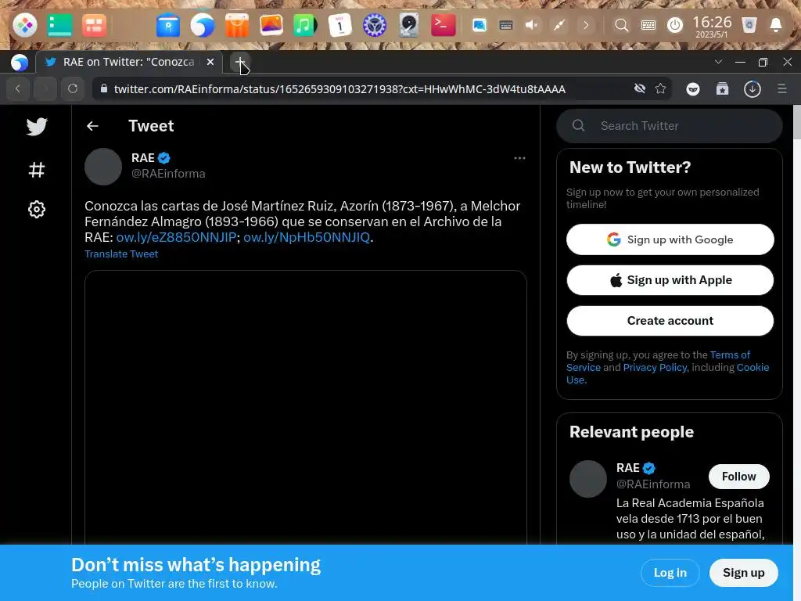Open the orange multitasking view dock icon

click(94, 24)
